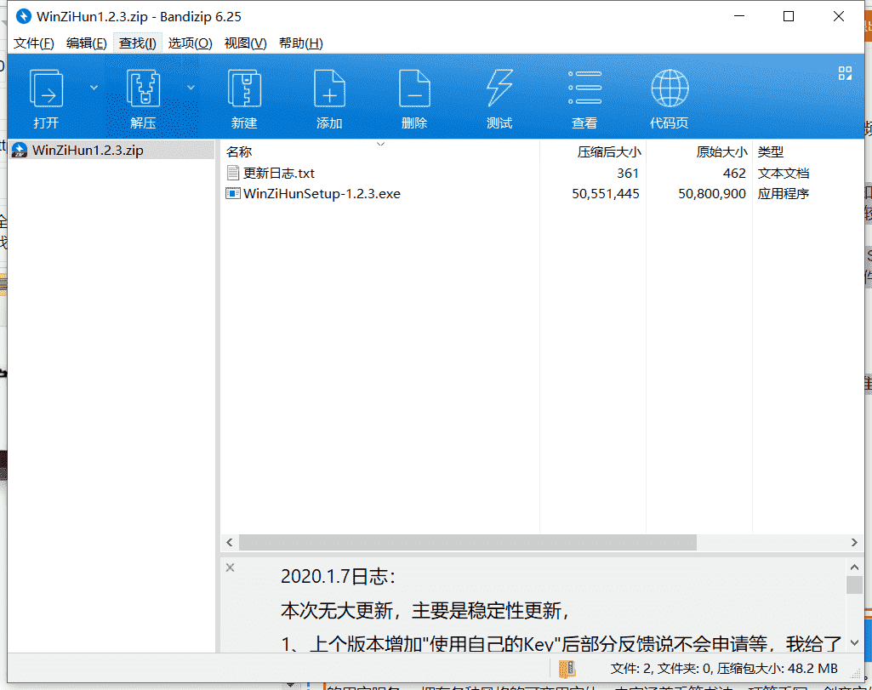Click the 2020.1.7日志 line in preview
Viewport: 872px width, 690px height.
tap(338, 577)
